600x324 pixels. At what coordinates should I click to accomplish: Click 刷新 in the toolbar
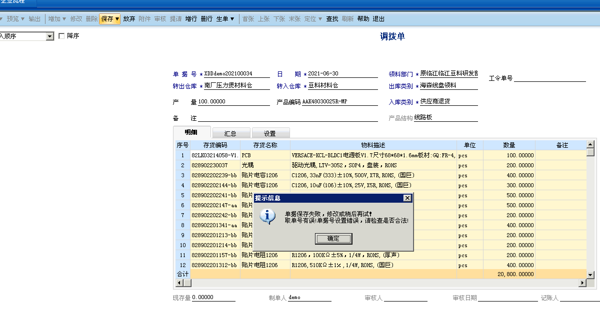347,19
